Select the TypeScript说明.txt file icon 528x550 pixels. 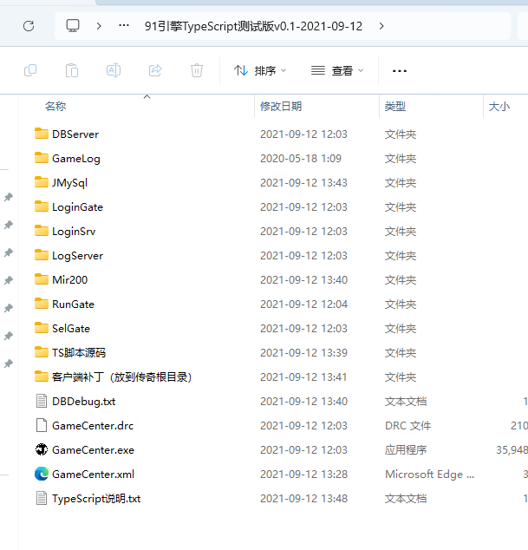[42, 498]
